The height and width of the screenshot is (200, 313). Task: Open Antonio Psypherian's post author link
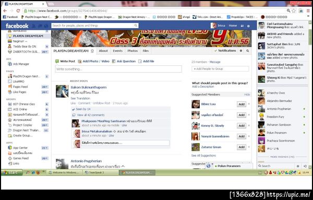(x=86, y=161)
